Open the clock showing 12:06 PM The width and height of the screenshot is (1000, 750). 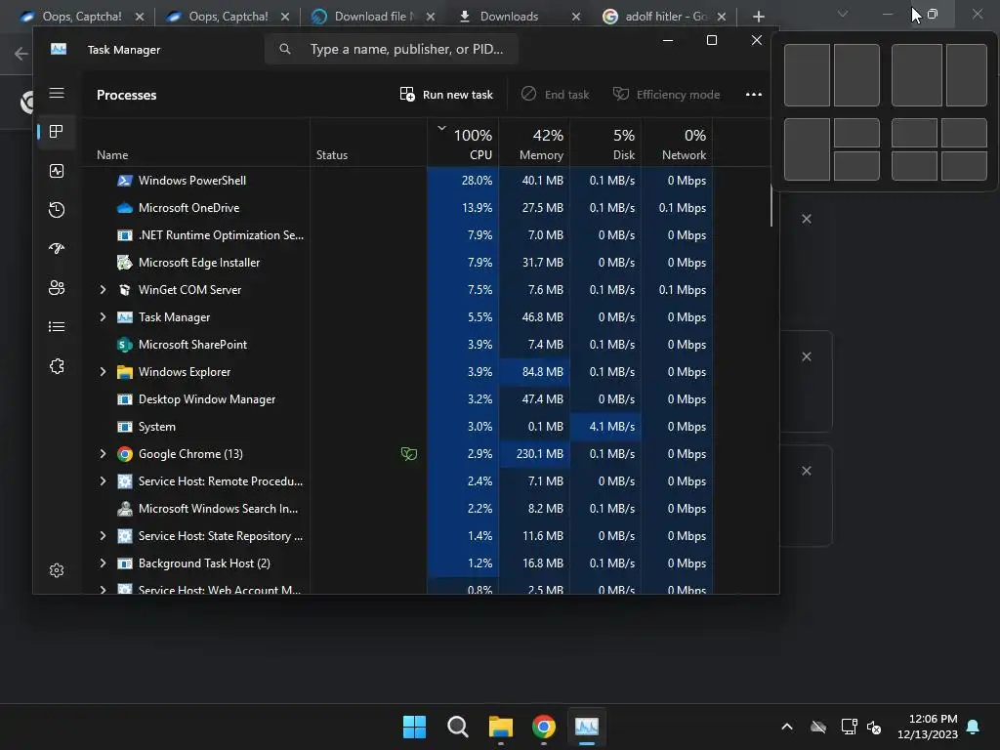point(928,727)
